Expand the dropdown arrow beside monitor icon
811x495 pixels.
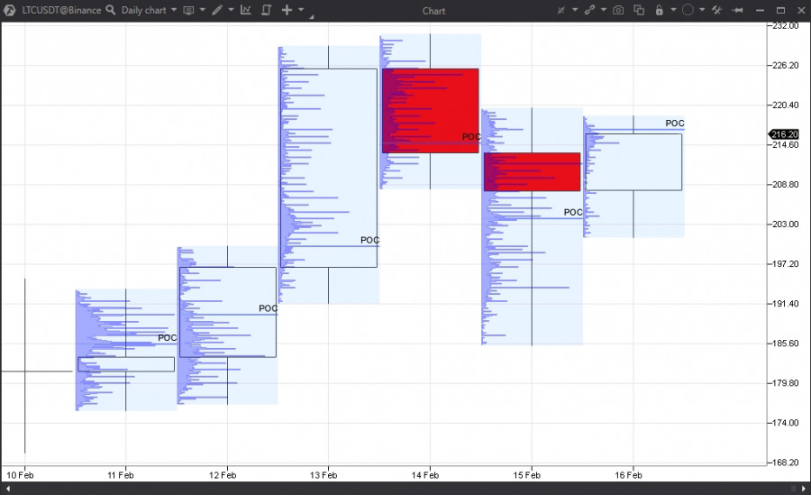tap(202, 10)
